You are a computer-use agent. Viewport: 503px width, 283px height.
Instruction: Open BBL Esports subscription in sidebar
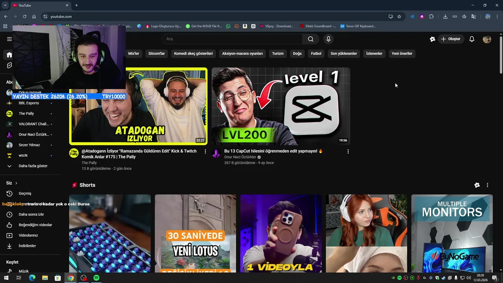30,103
